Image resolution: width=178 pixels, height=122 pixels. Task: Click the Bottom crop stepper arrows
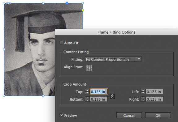tap(87, 99)
